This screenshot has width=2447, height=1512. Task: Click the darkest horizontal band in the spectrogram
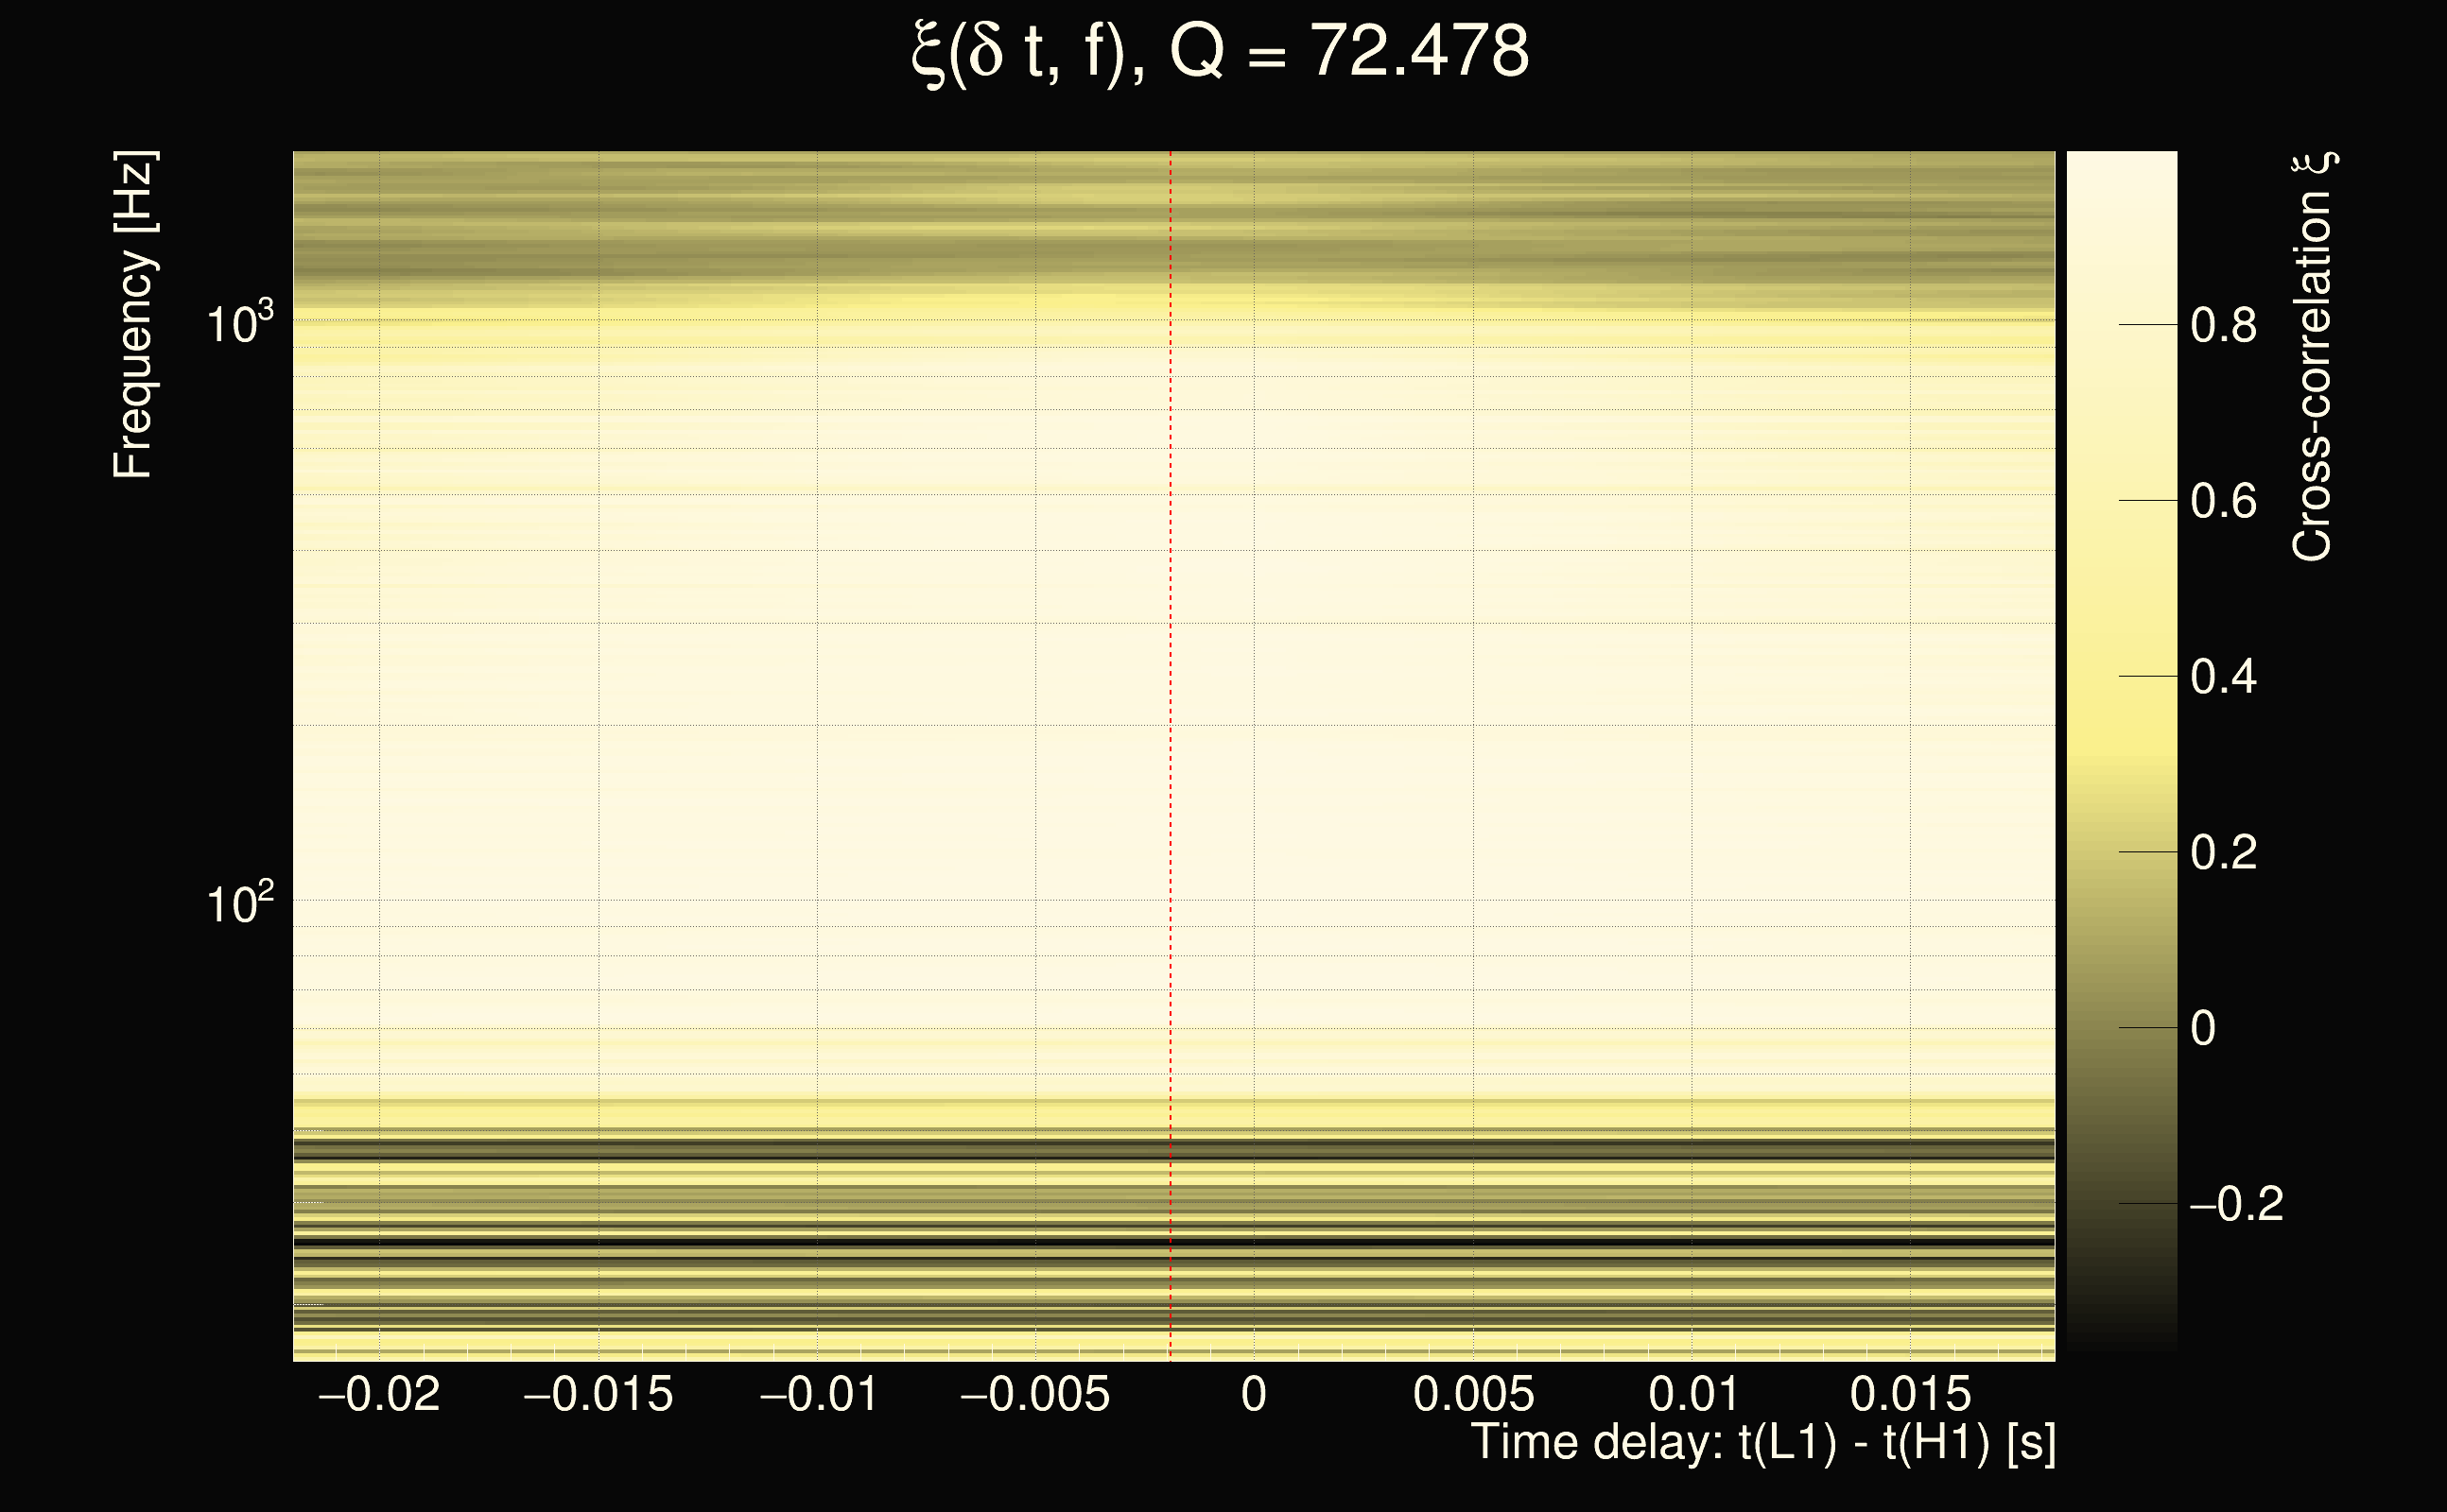coord(1000,1243)
